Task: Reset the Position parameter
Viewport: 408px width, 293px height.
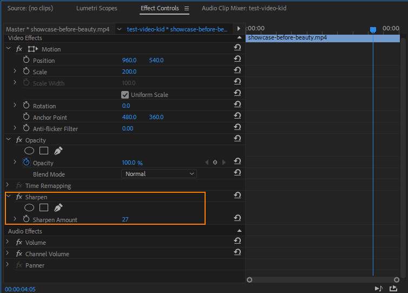Action: pos(238,59)
